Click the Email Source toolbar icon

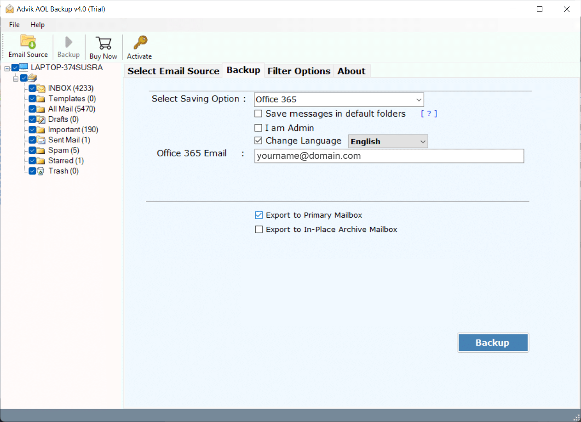click(28, 42)
